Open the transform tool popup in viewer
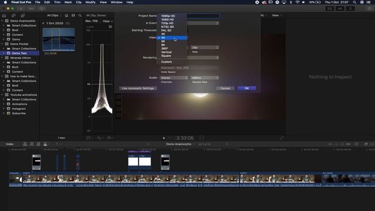Image resolution: width=375 pixels, height=211 pixels. (x=89, y=138)
